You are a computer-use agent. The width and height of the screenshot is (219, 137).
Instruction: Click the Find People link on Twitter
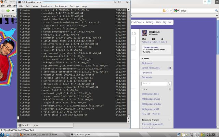coord(138,22)
